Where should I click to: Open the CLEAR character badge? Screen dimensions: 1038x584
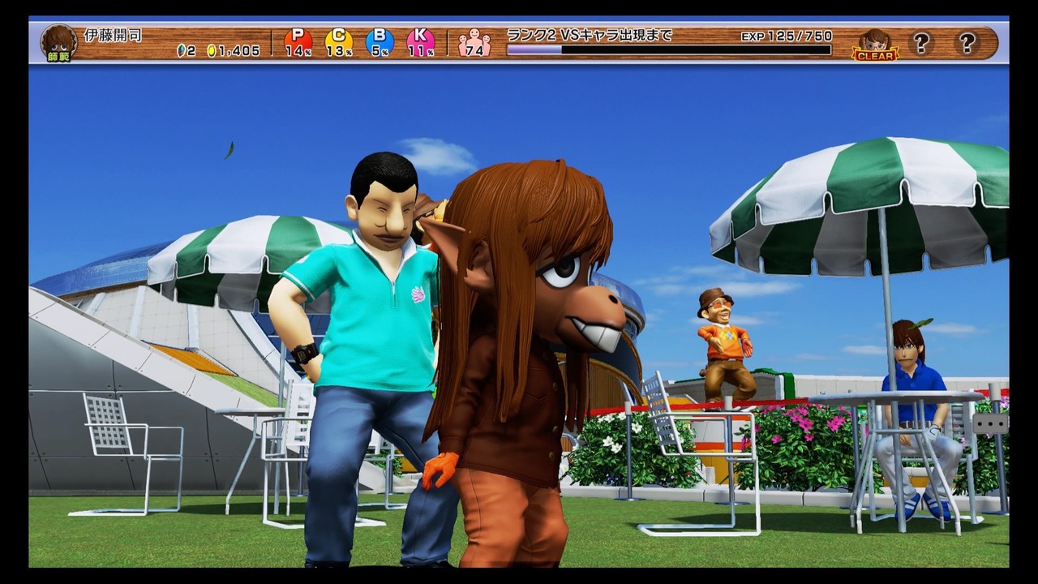(x=875, y=45)
